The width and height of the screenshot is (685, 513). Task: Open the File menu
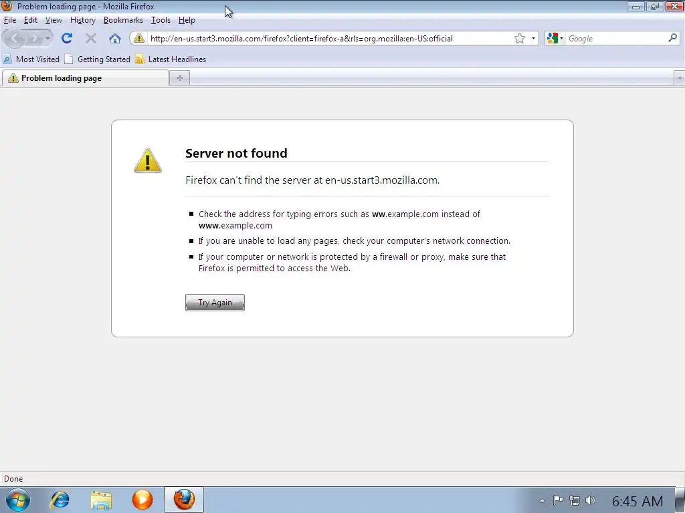(x=9, y=20)
